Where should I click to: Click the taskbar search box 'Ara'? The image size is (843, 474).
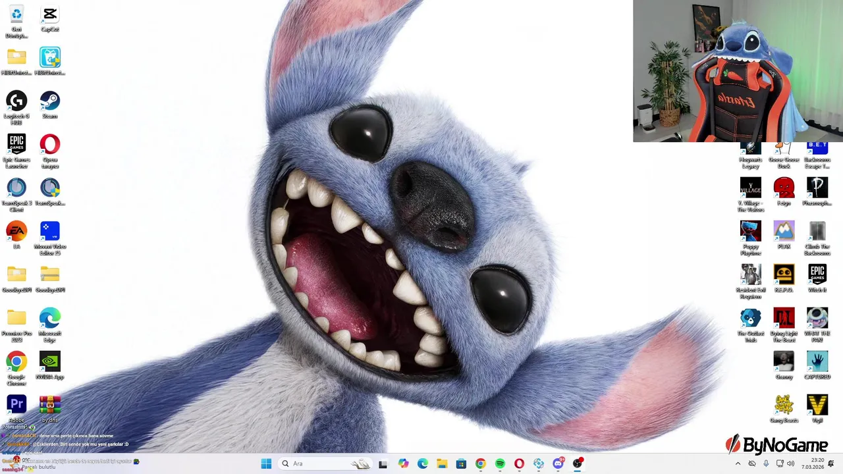click(x=324, y=463)
